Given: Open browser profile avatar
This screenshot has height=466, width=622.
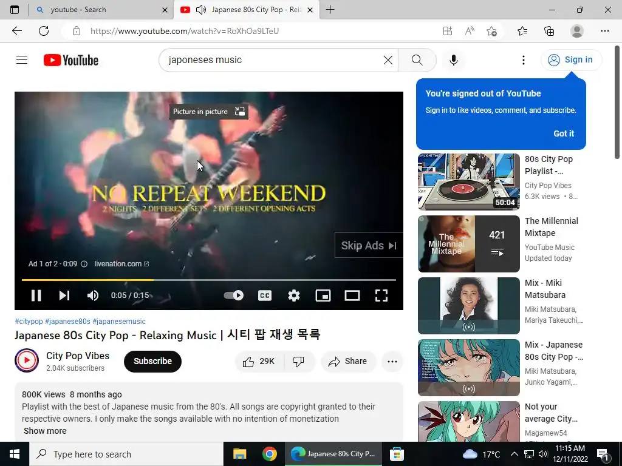Looking at the screenshot, I should click(577, 31).
